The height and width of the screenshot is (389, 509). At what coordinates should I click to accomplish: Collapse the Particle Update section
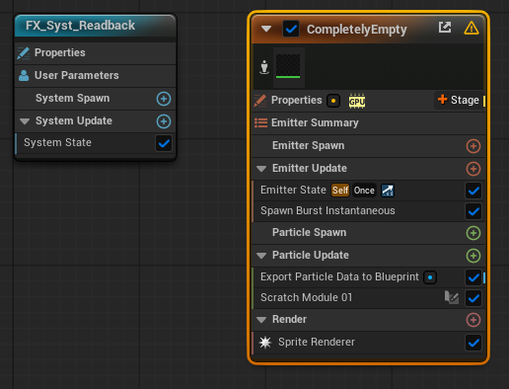[261, 256]
